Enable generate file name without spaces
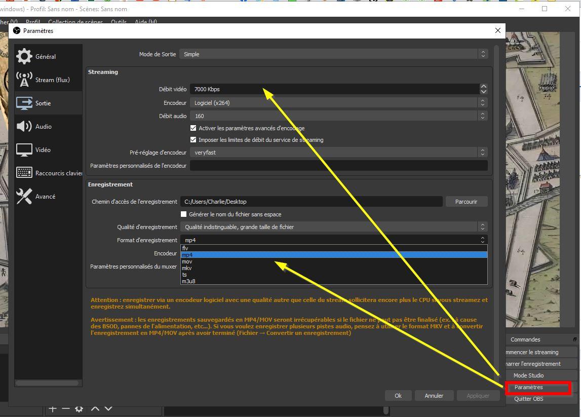The height and width of the screenshot is (417, 581). coord(184,214)
